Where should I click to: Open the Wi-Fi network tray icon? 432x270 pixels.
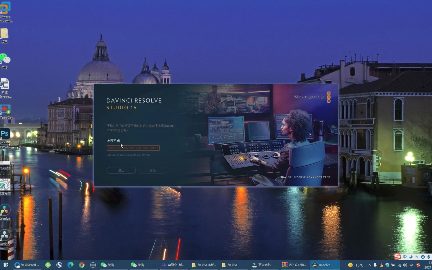[399, 265]
